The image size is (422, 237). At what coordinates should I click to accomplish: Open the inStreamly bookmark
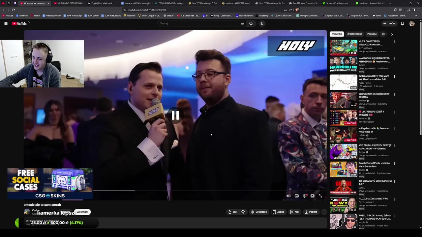[262, 15]
